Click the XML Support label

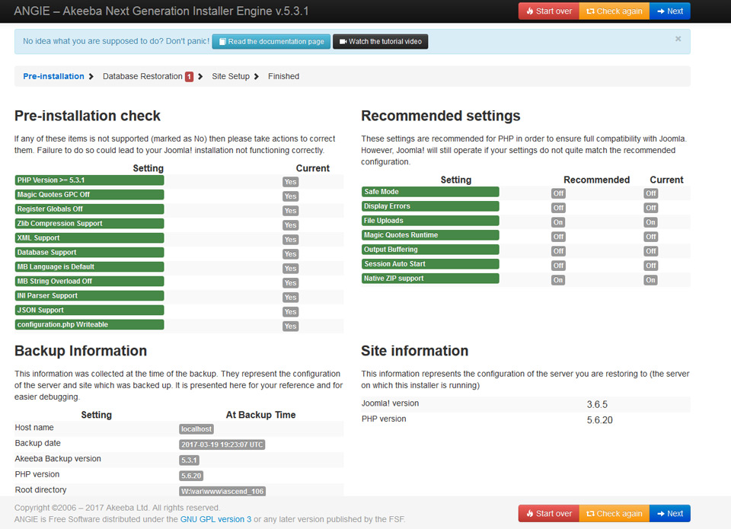90,238
